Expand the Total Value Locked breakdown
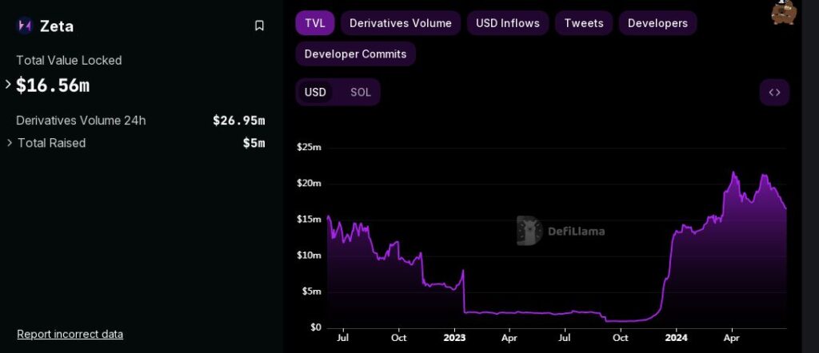The width and height of the screenshot is (819, 353). tap(8, 84)
